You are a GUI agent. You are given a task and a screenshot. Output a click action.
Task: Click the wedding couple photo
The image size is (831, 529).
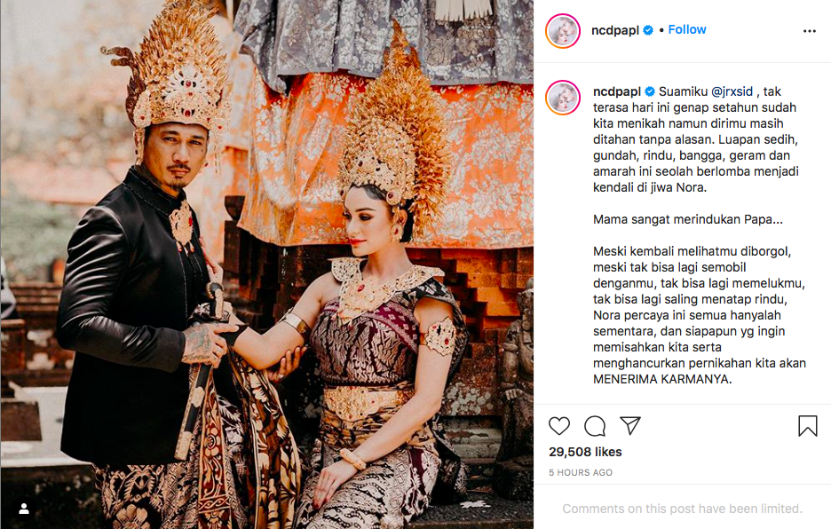(x=267, y=264)
